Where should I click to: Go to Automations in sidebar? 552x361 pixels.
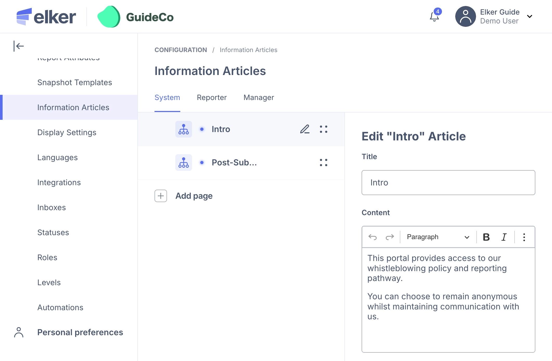point(60,307)
